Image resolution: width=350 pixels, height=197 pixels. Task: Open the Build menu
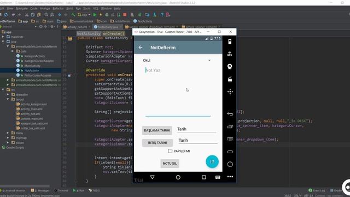pos(69,9)
